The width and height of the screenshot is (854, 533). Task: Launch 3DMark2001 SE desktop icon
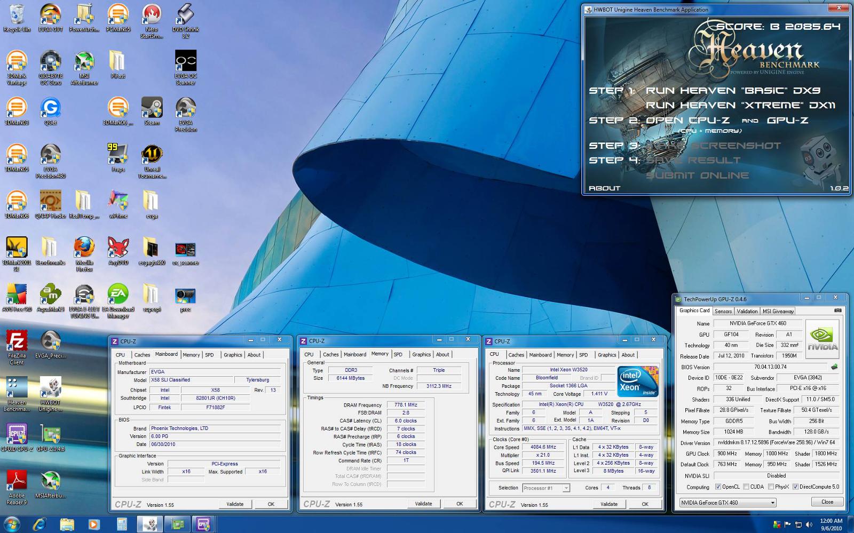[x=17, y=254]
